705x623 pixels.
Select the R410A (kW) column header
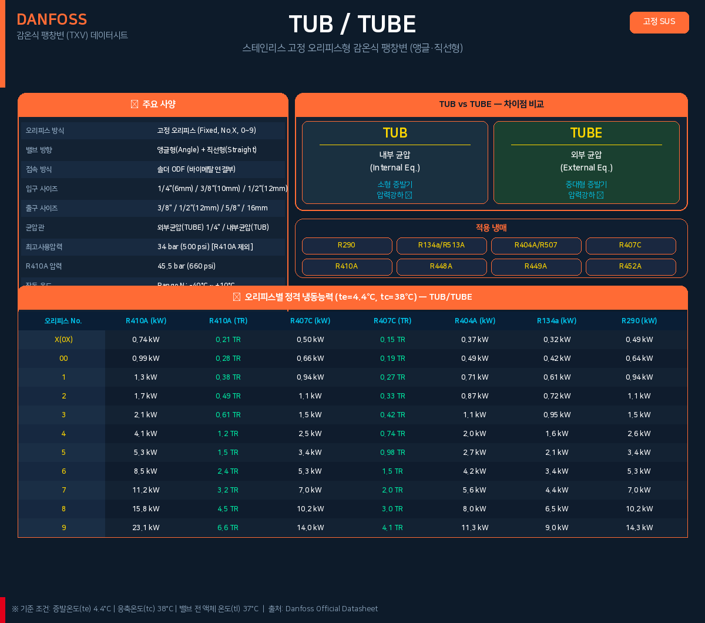point(146,321)
